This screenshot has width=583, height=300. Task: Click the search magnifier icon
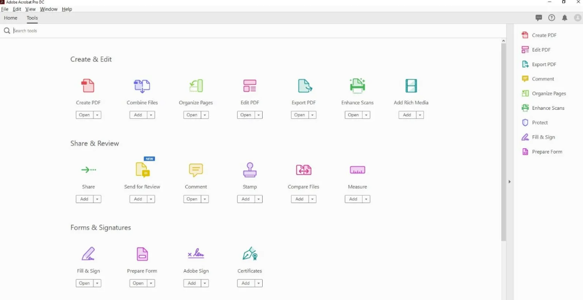[x=7, y=31]
